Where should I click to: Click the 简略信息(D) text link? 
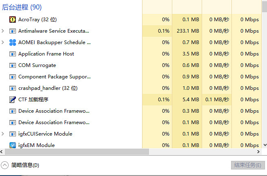point(25,165)
